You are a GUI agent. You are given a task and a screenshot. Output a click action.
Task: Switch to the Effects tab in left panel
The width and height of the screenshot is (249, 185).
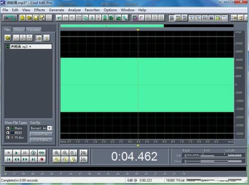(x=19, y=30)
